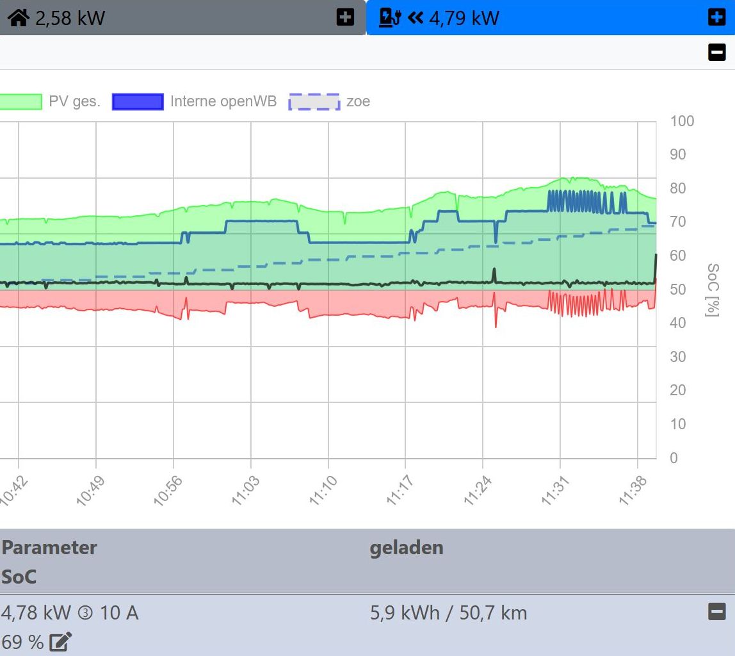The height and width of the screenshot is (656, 735).
Task: Collapse the graph section with minus button
Action: (716, 52)
